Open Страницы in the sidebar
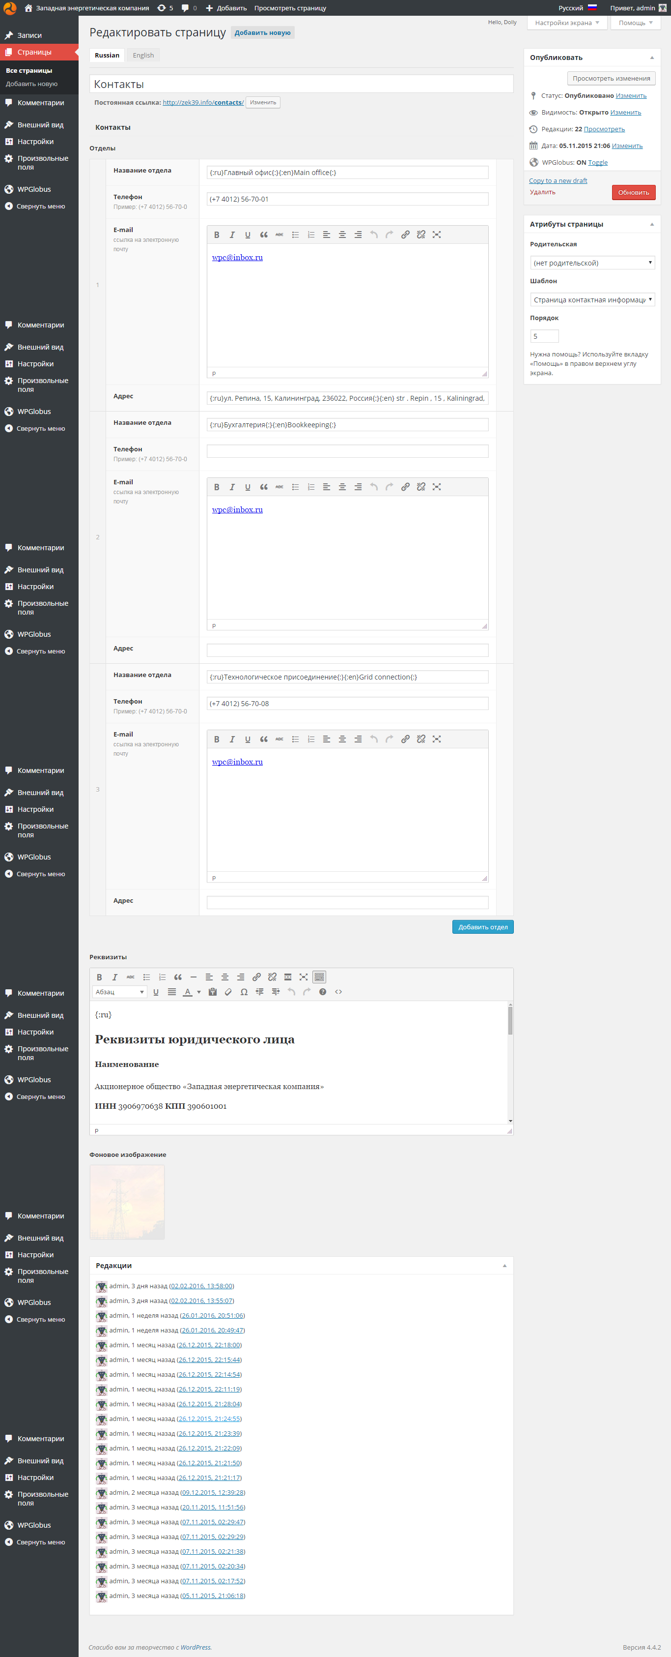The image size is (671, 1657). (x=39, y=52)
